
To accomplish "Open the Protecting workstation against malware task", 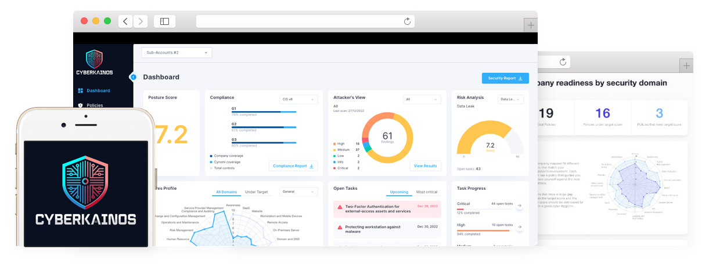I will 387,230.
